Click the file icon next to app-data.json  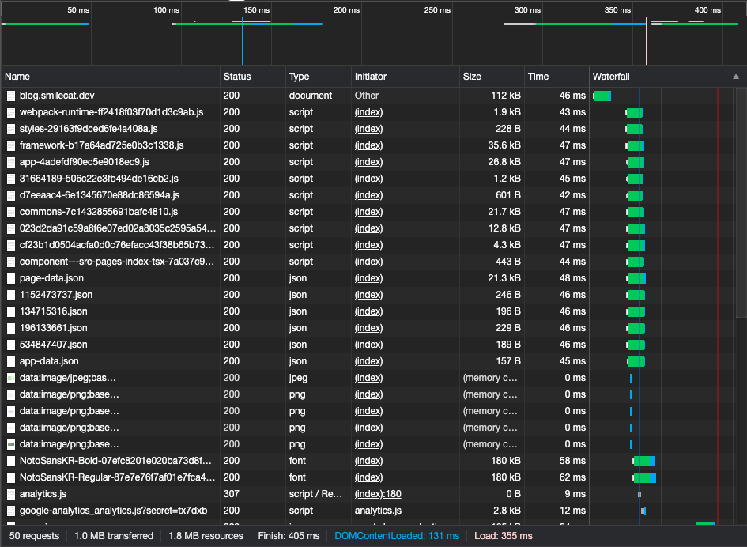click(x=11, y=361)
